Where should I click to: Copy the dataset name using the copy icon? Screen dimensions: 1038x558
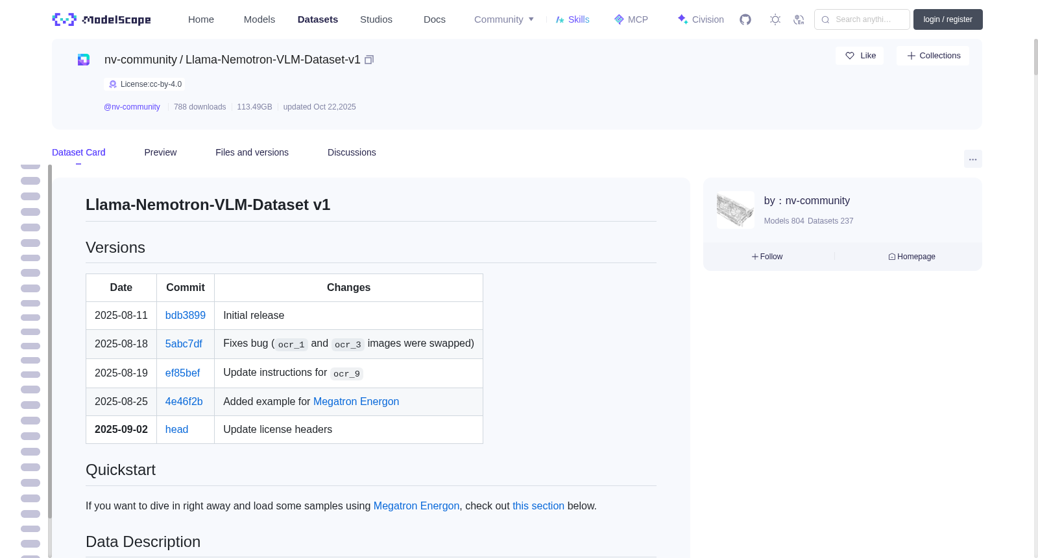tap(369, 60)
